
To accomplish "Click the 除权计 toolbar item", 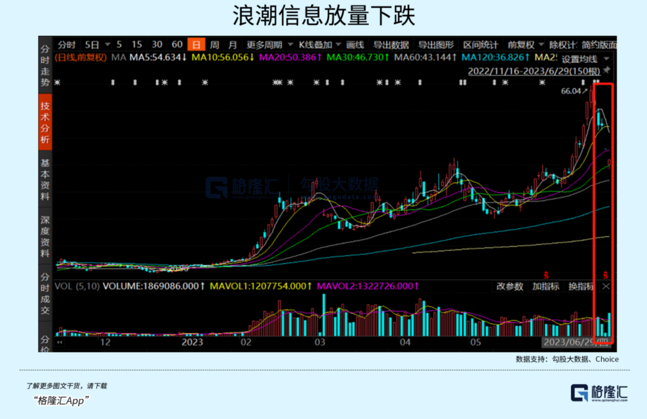I will [x=563, y=44].
